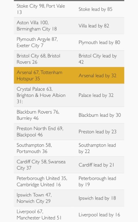Viewport: 138px width, 222px height.
Task: Select Plymouth Argyle 87, Exeter City 7
Action: pos(37,42)
